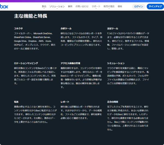Go to the 価格 page
164x145 pixels.
pos(120,6)
